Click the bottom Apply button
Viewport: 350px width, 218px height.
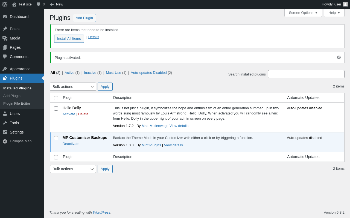[x=105, y=169]
